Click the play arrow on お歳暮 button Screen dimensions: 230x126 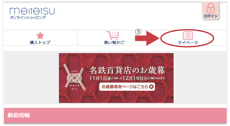(151, 87)
